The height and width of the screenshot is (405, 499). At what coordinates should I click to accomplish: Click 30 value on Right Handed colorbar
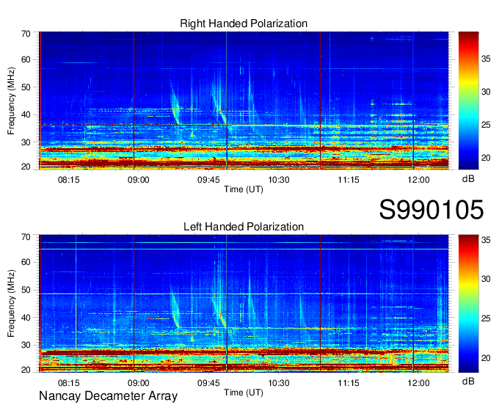pos(486,92)
